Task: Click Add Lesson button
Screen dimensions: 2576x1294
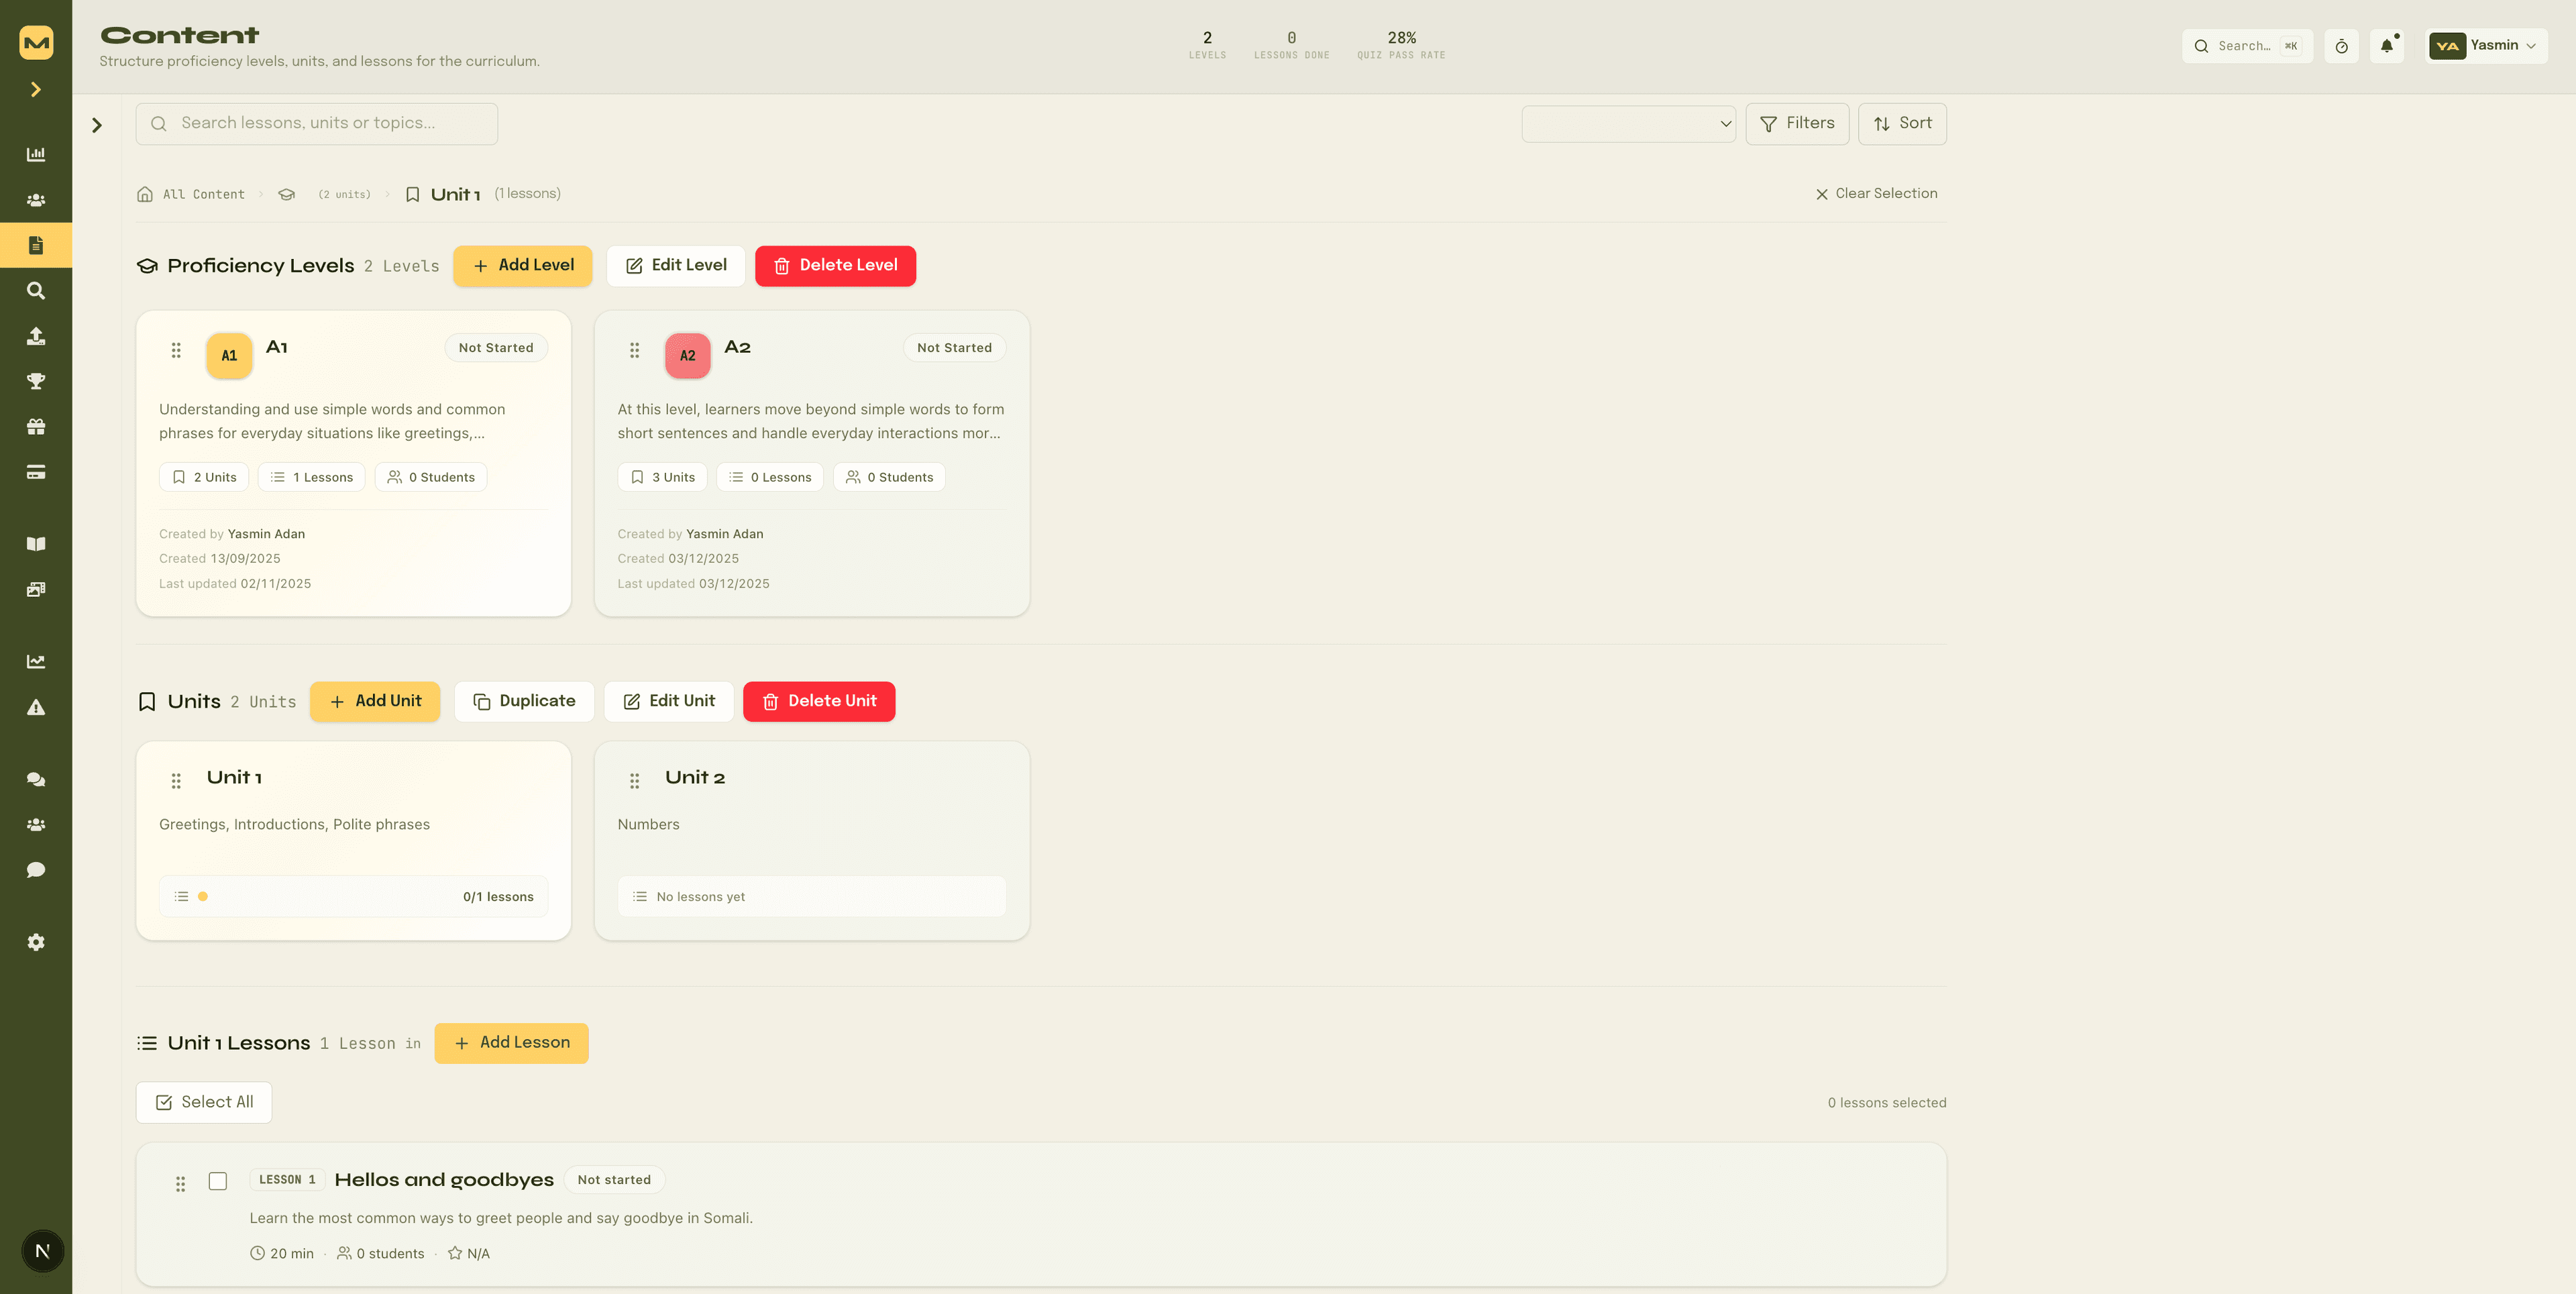Action: point(511,1043)
